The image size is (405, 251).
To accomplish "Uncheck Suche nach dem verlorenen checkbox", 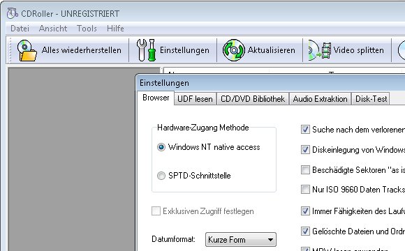I will pos(305,129).
